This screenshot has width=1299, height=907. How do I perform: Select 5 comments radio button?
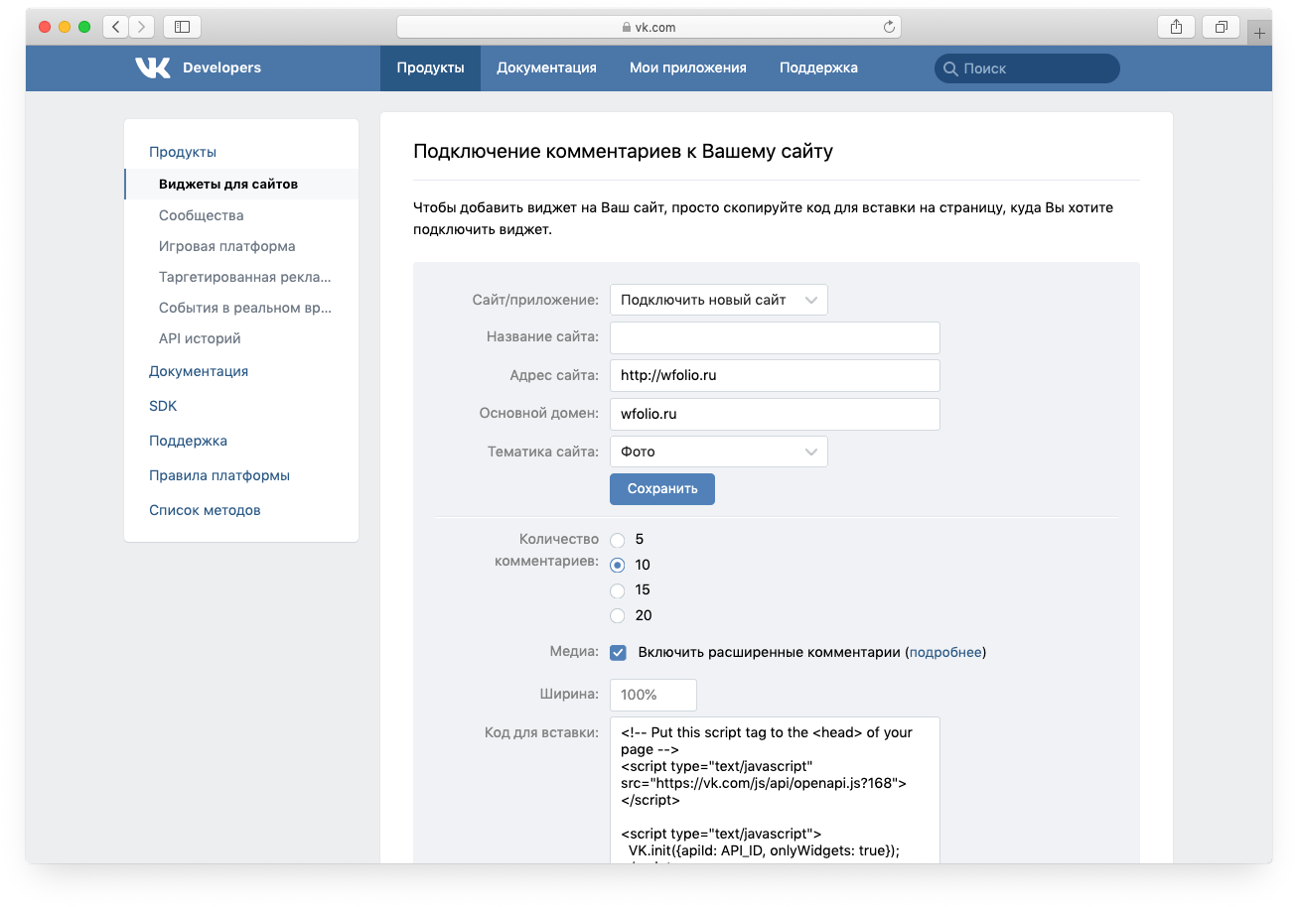coord(618,541)
